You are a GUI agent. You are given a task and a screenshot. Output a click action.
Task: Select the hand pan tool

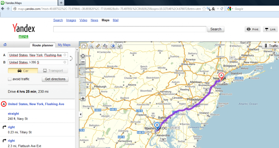(x=83, y=46)
